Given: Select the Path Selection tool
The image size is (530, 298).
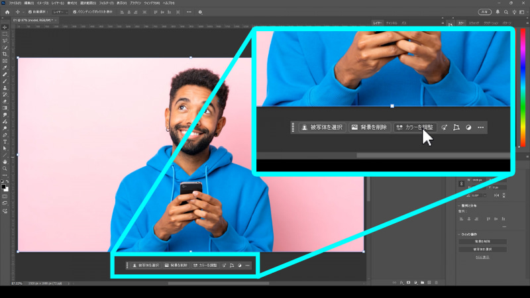Looking at the screenshot, I should (5, 148).
